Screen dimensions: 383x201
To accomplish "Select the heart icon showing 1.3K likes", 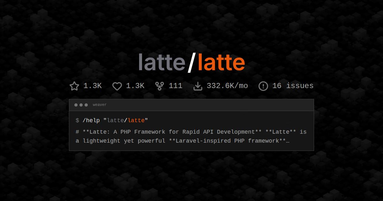I will (x=117, y=86).
